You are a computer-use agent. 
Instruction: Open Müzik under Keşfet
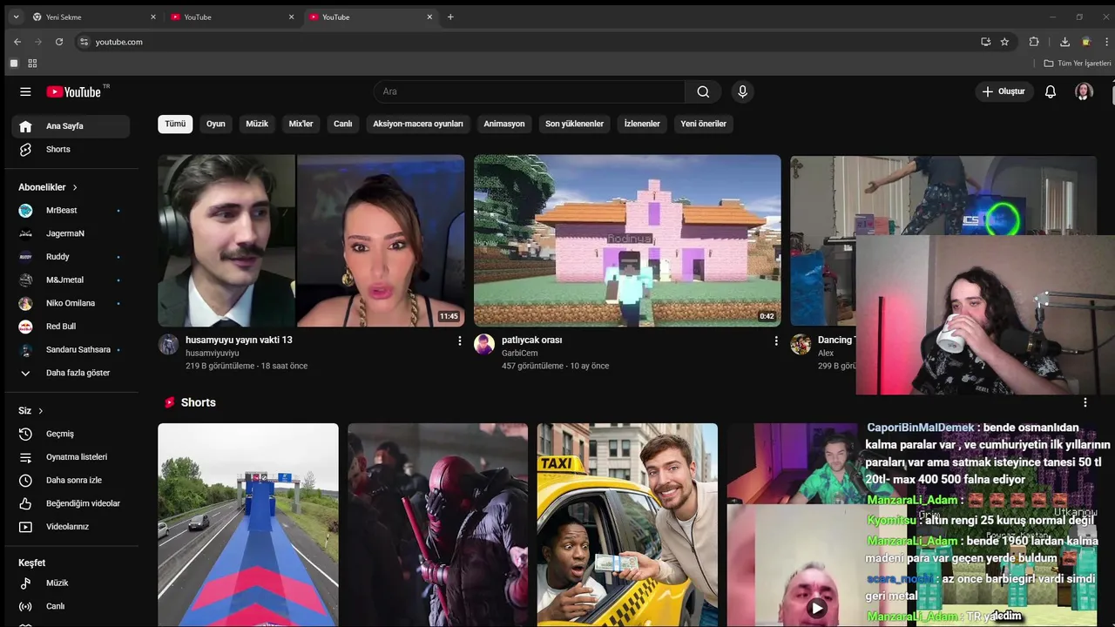(x=71, y=583)
